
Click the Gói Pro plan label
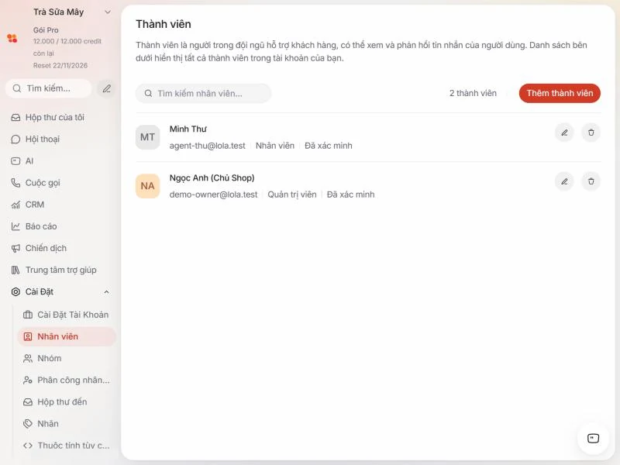click(46, 30)
